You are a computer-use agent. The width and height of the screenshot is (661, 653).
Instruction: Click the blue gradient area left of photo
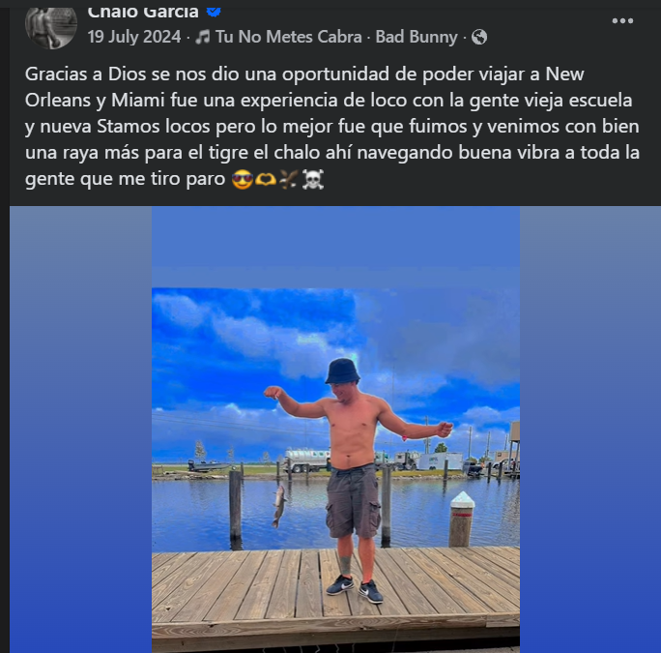80,430
